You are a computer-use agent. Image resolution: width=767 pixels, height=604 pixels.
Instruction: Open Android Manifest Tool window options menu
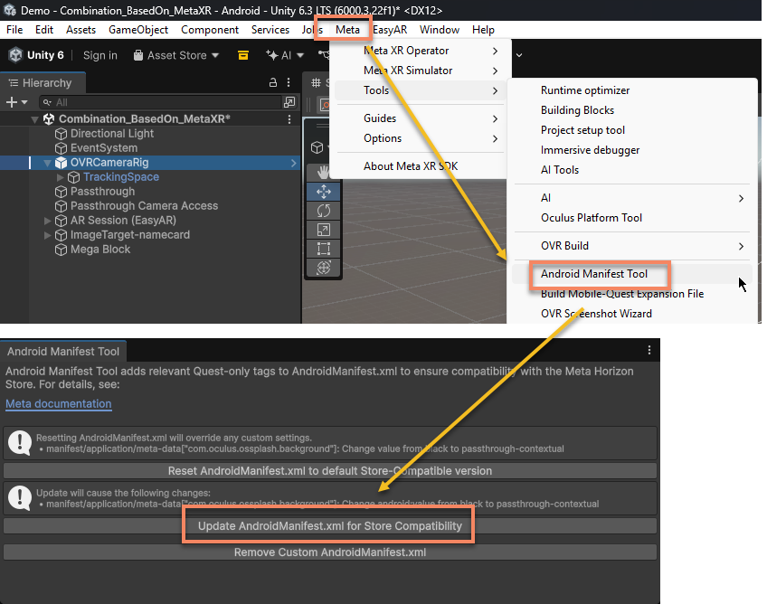click(649, 350)
